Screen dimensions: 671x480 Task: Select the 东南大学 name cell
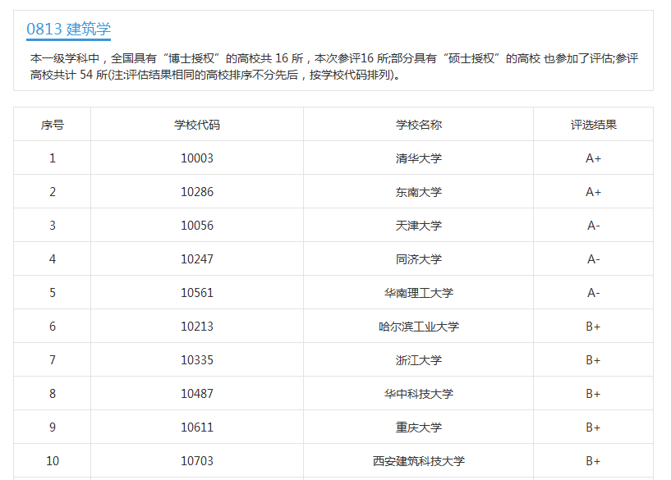coord(418,192)
